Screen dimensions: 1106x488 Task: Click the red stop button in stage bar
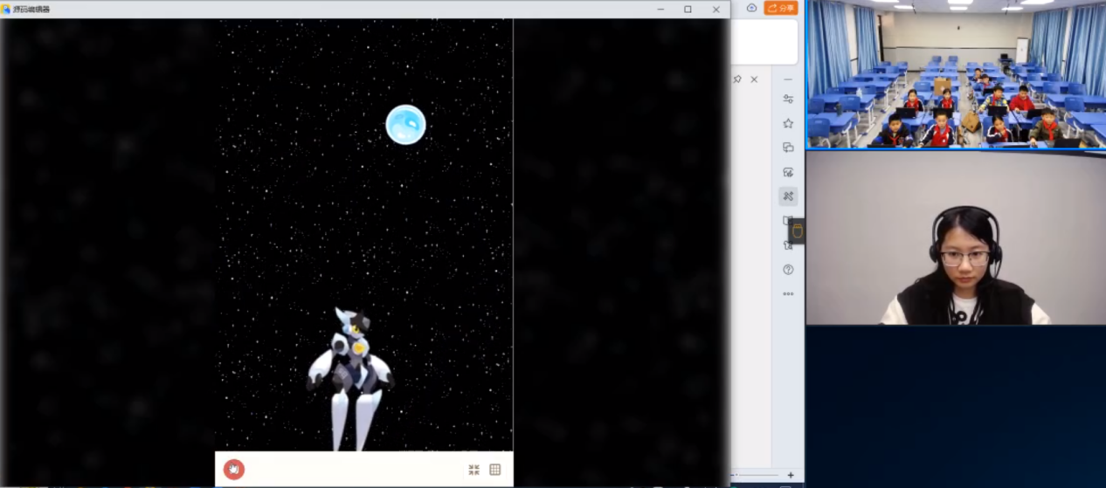[233, 470]
